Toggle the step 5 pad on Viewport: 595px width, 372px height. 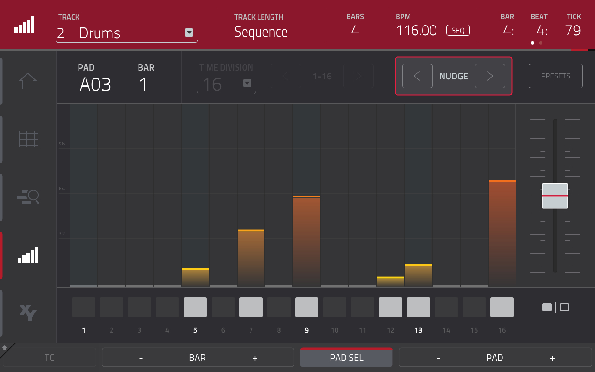(x=195, y=307)
